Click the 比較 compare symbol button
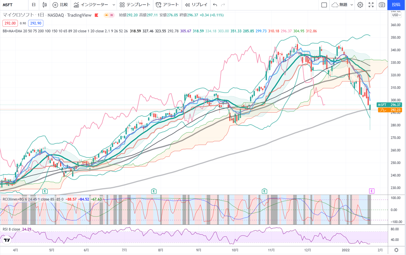The height and width of the screenshot is (255, 406). coord(60,5)
